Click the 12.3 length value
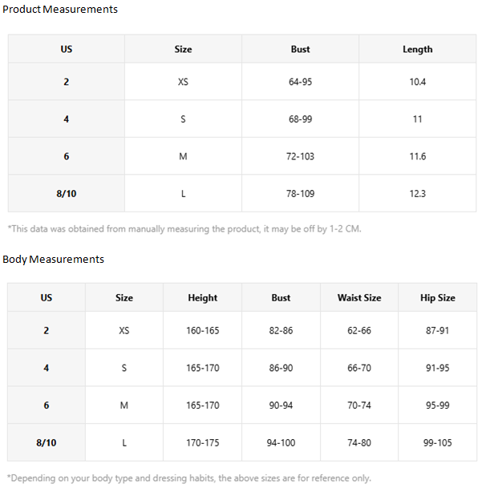 417,194
